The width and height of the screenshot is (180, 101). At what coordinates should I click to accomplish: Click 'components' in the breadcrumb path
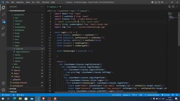63,11
